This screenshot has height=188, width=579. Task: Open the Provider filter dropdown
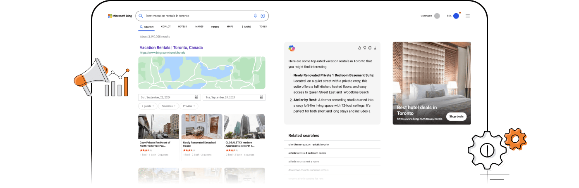[x=189, y=106]
